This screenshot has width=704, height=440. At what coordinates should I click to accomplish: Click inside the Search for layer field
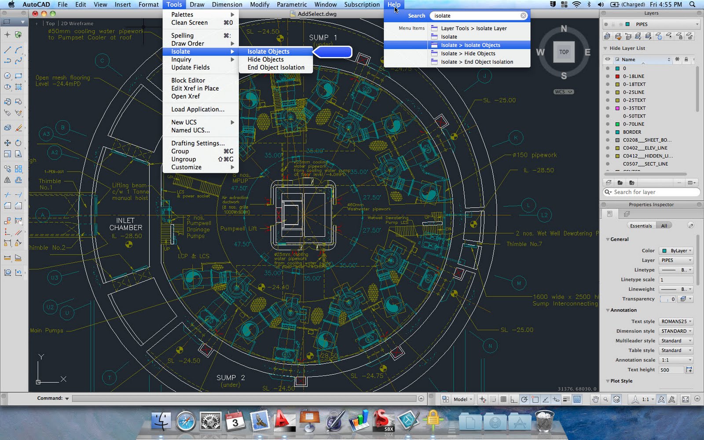click(651, 192)
